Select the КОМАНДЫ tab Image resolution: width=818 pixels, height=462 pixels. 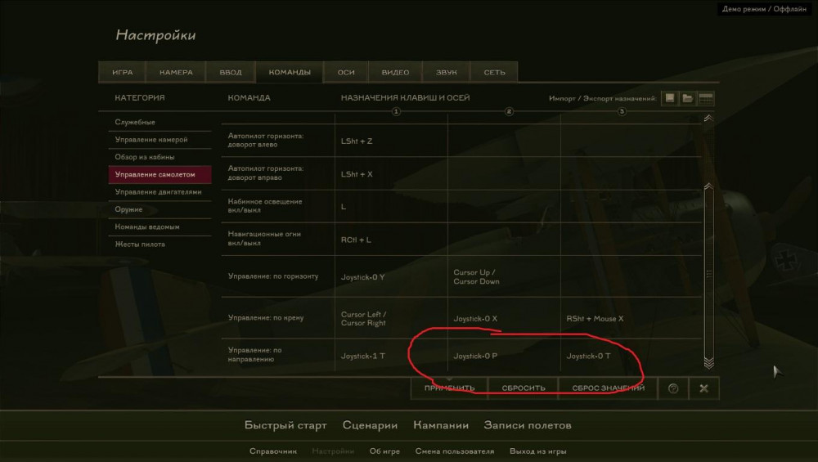click(x=290, y=73)
